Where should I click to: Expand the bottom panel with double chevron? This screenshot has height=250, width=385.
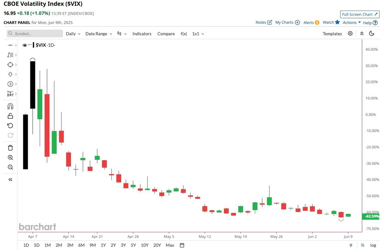tap(351, 245)
